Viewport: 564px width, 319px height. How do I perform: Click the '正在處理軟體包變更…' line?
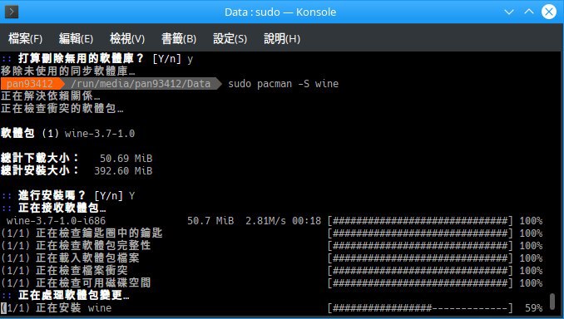click(65, 295)
